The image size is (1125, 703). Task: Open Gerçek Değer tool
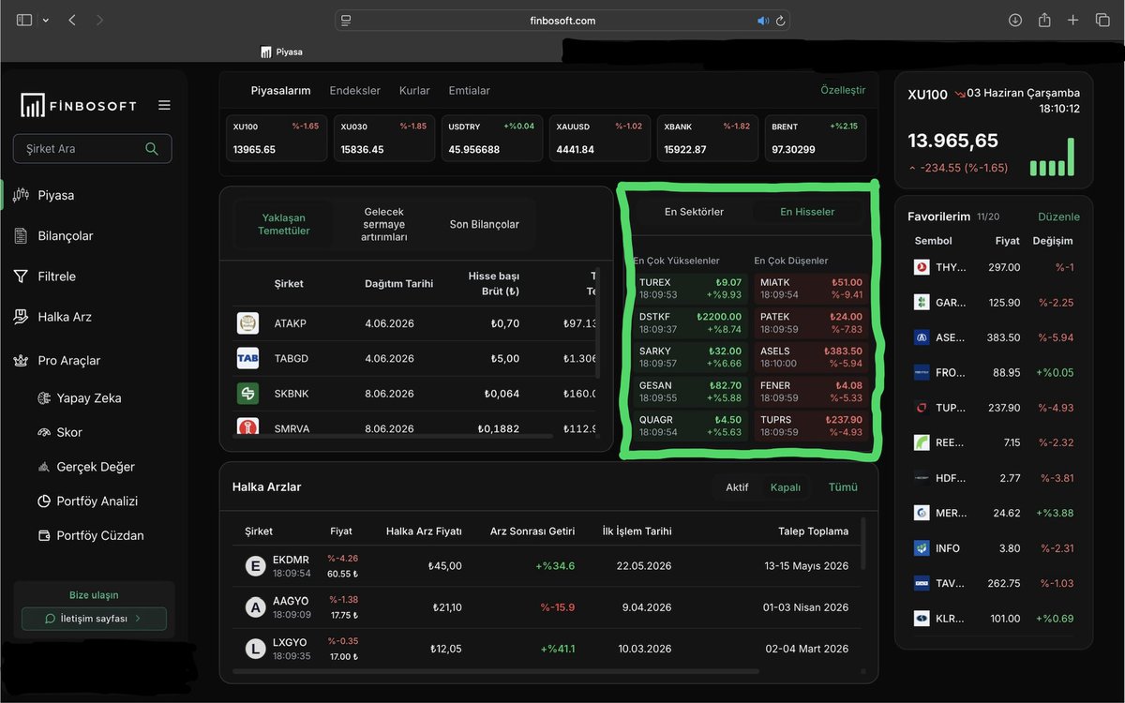pyautogui.click(x=96, y=467)
